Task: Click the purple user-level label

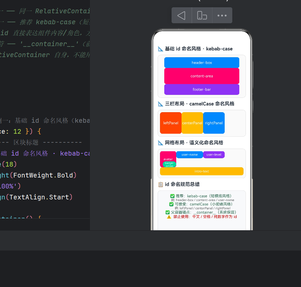Action: click(214, 155)
